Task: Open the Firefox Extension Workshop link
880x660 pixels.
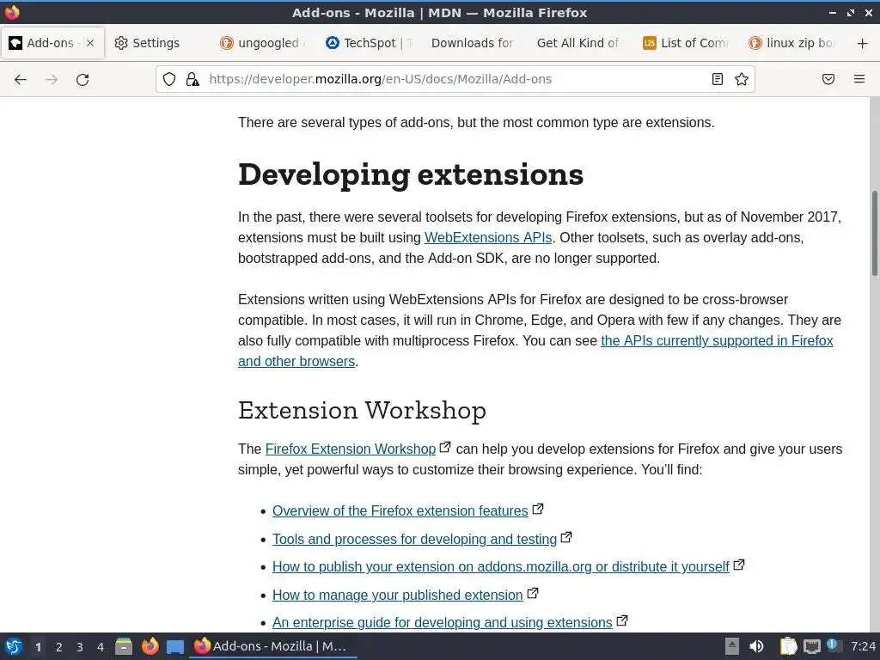Action: point(351,449)
